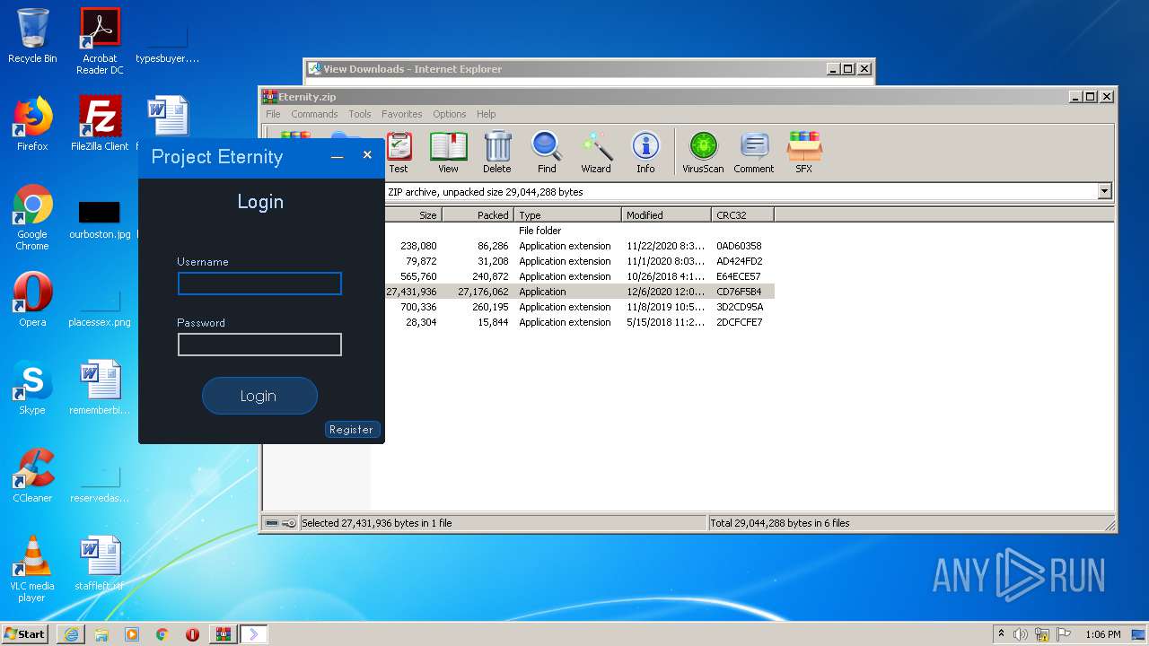Screen dimensions: 1149x646
Task: Select ourboston.jpg desktop file
Action: [x=100, y=218]
